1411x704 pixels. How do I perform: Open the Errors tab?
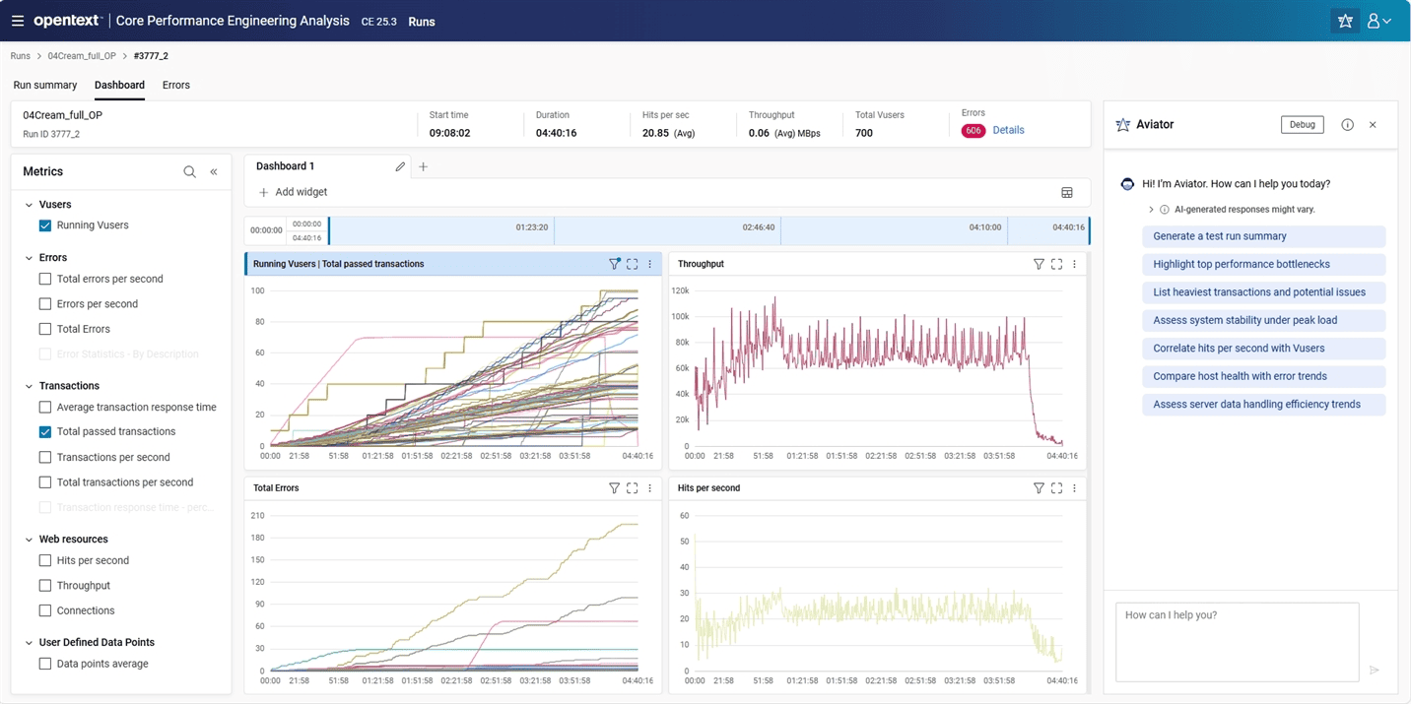tap(176, 86)
